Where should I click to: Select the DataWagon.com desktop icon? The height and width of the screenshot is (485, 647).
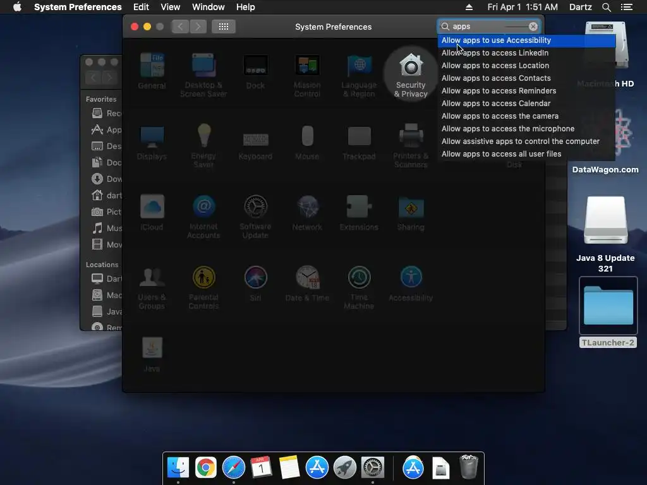click(x=605, y=140)
